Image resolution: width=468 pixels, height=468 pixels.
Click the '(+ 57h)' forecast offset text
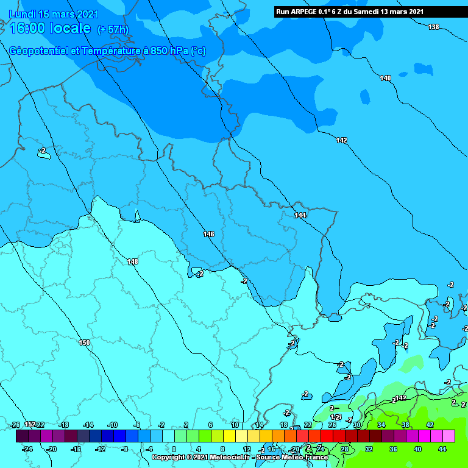click(x=113, y=29)
